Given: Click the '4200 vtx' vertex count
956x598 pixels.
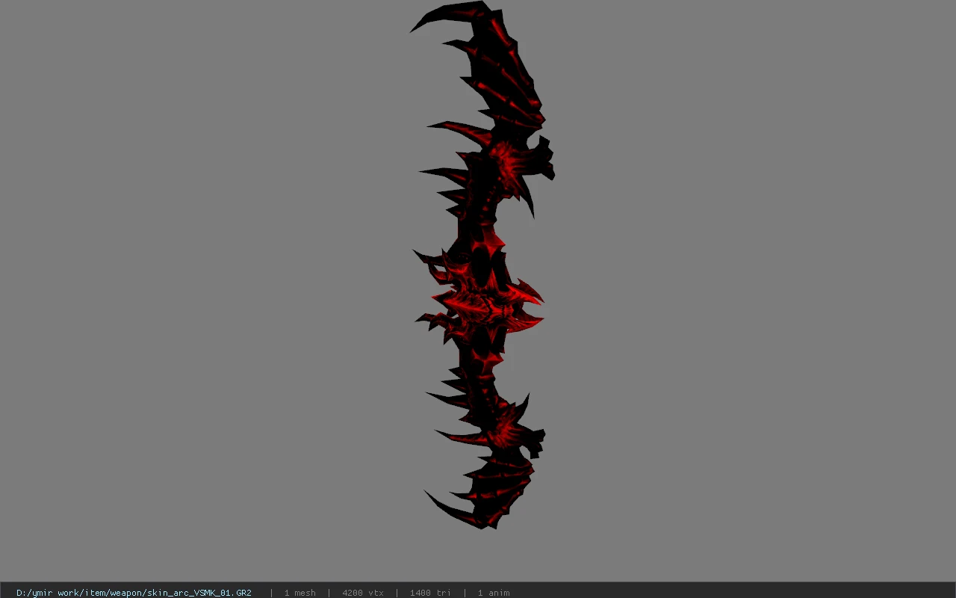Looking at the screenshot, I should click(x=363, y=593).
